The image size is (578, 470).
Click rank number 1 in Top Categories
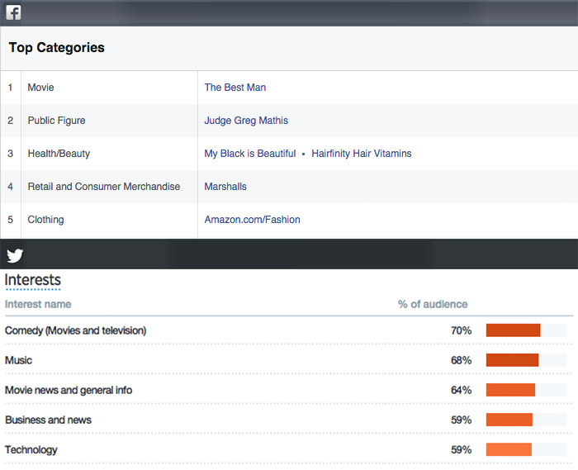[x=10, y=88]
